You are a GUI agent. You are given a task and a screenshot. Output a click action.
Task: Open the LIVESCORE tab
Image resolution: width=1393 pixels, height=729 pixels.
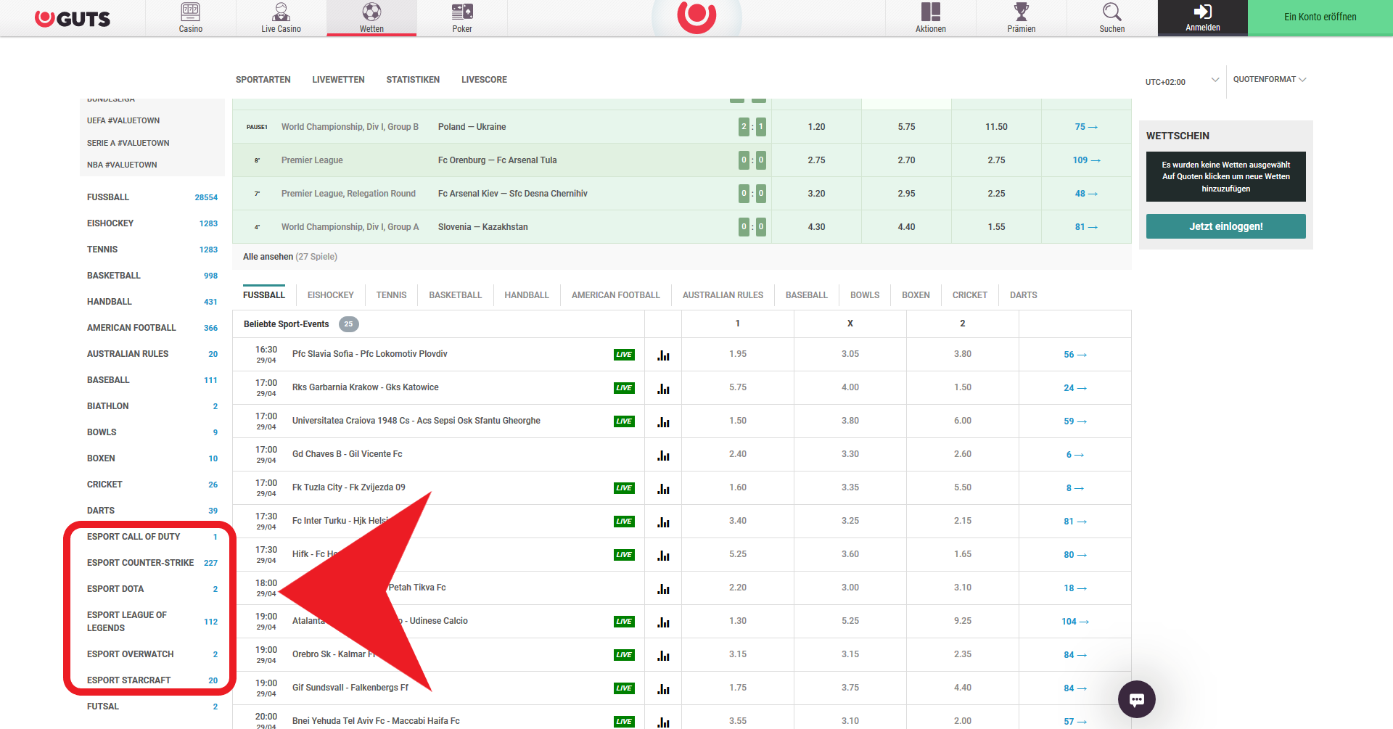[x=484, y=80]
